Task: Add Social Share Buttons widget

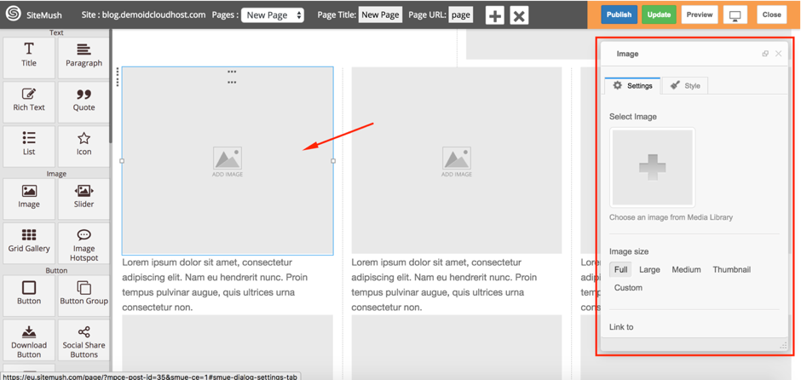Action: click(x=84, y=340)
